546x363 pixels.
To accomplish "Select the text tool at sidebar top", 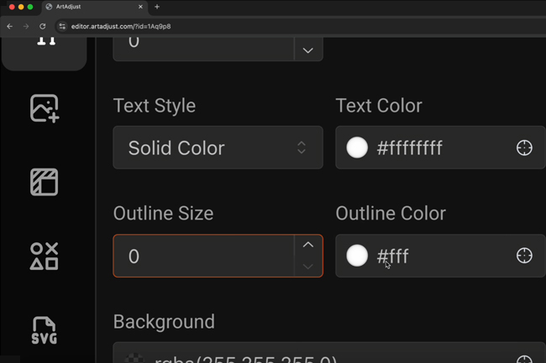I will coord(45,44).
